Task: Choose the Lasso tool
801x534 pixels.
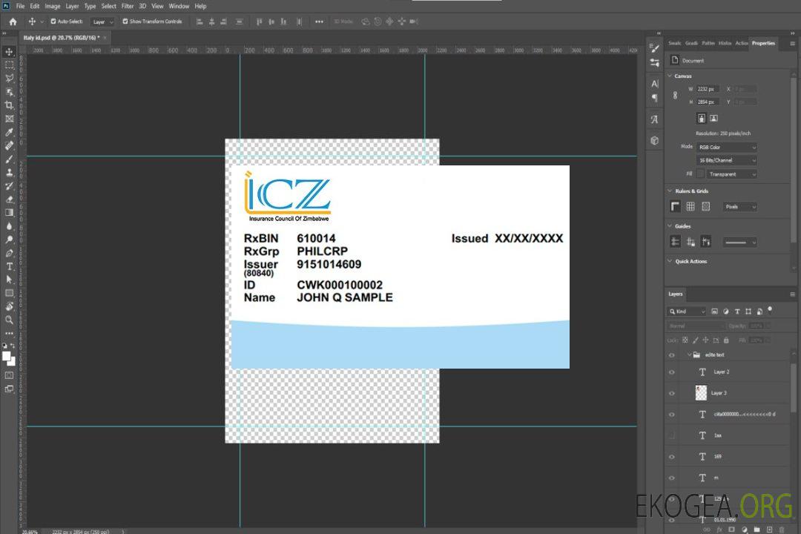Action: pyautogui.click(x=10, y=78)
